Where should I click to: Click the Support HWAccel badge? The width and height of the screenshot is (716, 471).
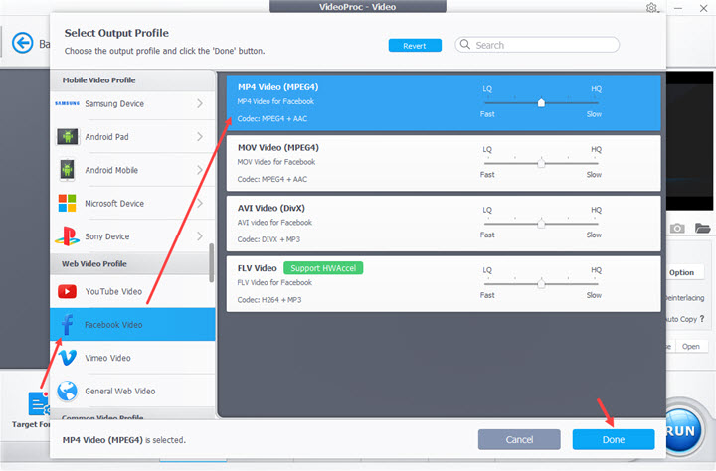323,268
